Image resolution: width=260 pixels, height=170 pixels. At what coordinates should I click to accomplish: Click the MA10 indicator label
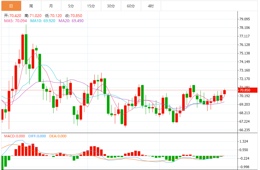point(43,21)
